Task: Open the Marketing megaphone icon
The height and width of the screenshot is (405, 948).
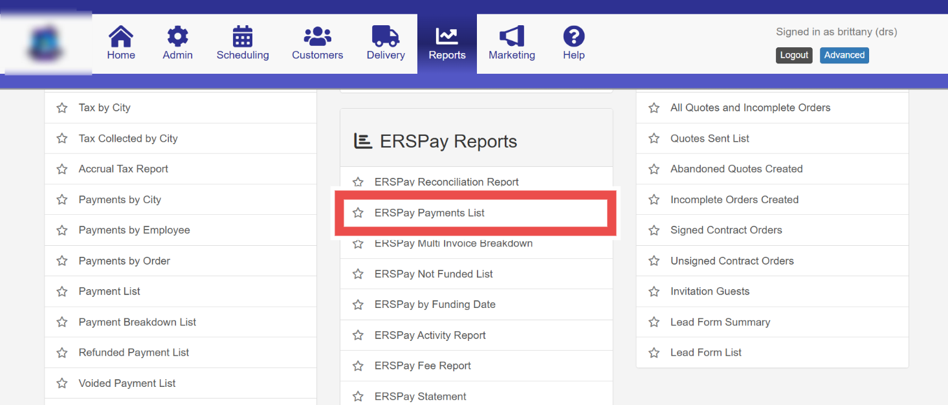Action: point(512,36)
